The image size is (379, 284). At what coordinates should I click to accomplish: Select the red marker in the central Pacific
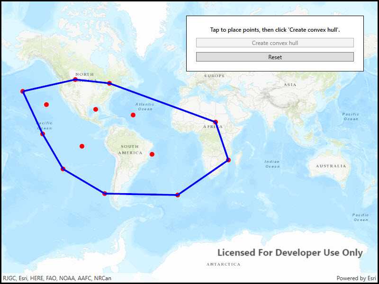[x=46, y=104]
